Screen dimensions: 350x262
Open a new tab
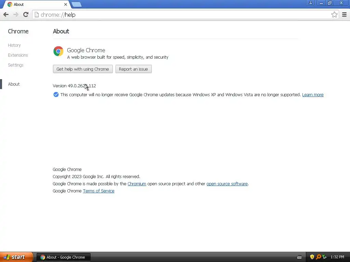pyautogui.click(x=77, y=4)
